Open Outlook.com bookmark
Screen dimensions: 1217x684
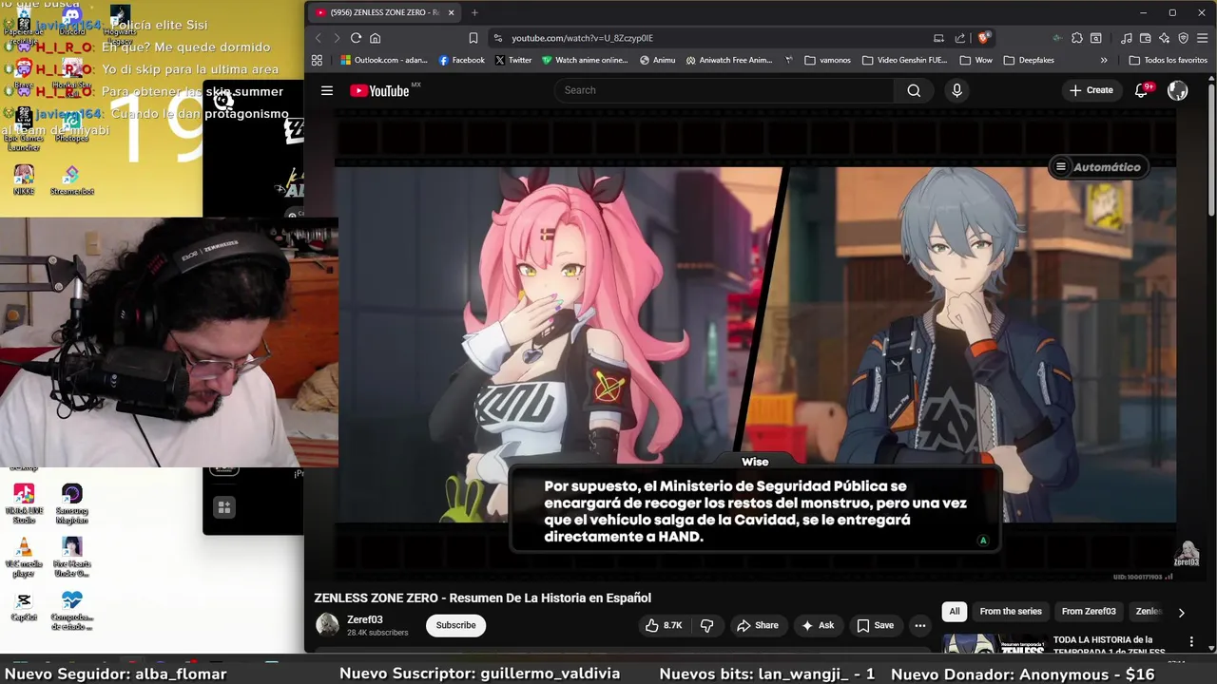pyautogui.click(x=384, y=60)
